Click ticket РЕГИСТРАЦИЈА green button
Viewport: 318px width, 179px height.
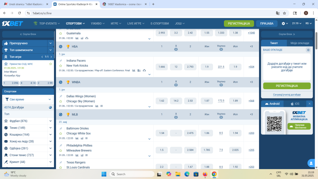click(287, 86)
